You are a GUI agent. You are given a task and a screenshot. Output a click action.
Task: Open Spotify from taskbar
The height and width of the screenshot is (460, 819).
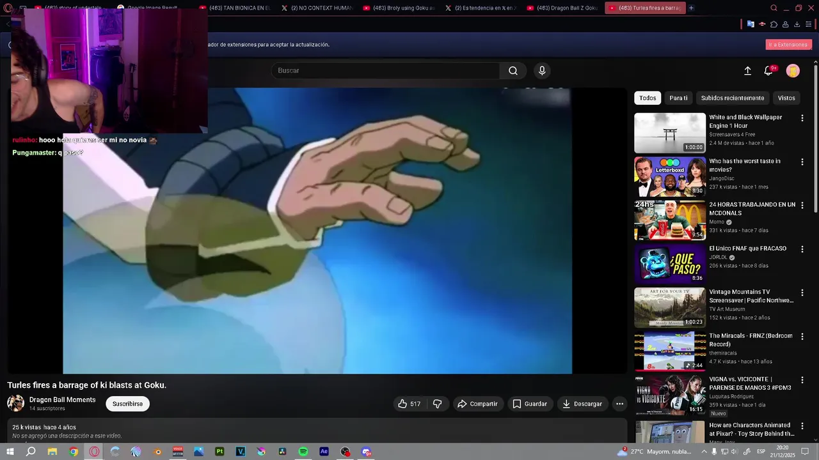point(303,452)
